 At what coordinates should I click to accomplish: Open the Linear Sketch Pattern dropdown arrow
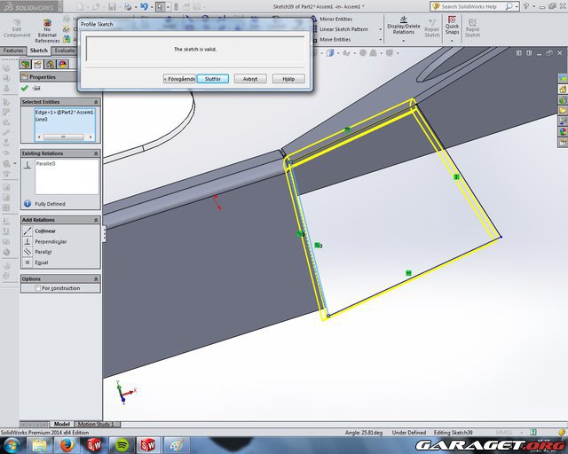[375, 29]
